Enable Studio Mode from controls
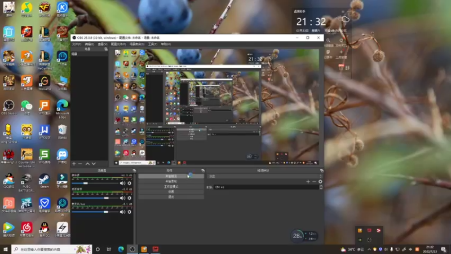This screenshot has height=254, width=451. (x=171, y=187)
